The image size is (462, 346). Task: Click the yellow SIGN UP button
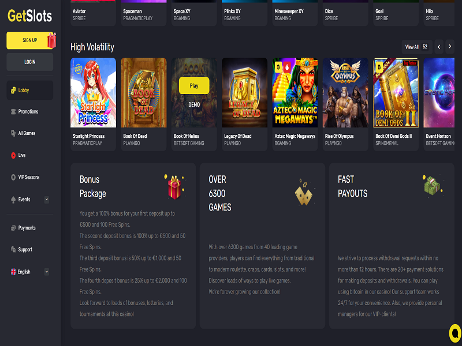30,40
